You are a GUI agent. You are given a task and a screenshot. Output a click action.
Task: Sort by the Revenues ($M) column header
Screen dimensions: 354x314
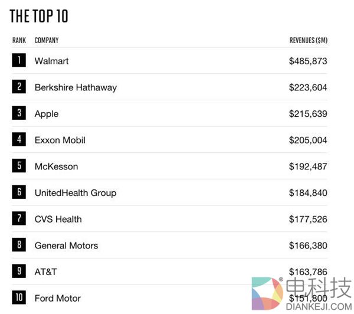[308, 41]
